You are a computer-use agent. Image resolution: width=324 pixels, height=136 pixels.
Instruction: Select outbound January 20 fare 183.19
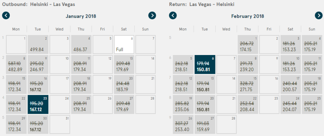[124, 84]
